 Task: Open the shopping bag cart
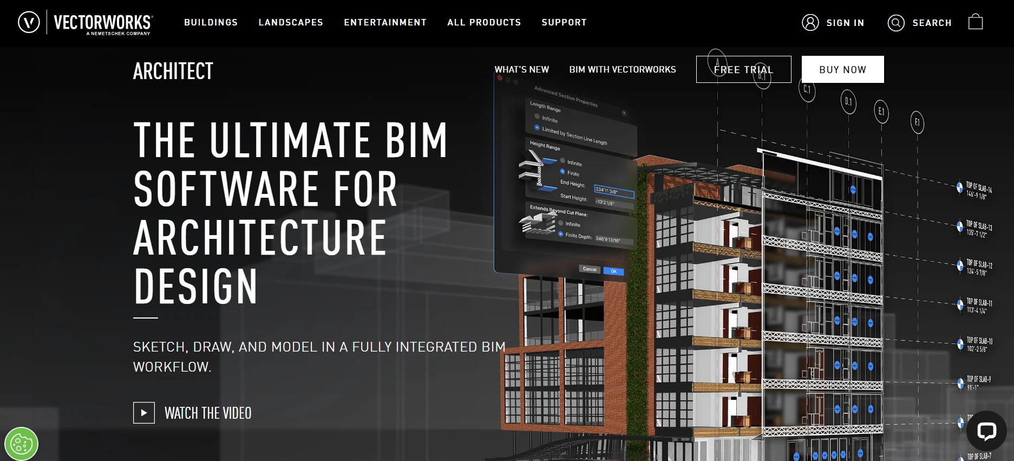pos(976,22)
